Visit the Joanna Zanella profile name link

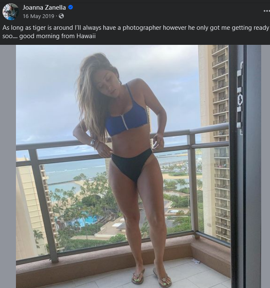44,8
